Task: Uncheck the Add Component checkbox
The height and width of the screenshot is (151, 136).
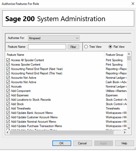Action: coord(8,91)
